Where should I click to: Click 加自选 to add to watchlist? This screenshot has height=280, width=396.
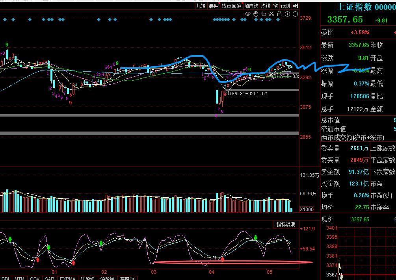tap(251, 6)
